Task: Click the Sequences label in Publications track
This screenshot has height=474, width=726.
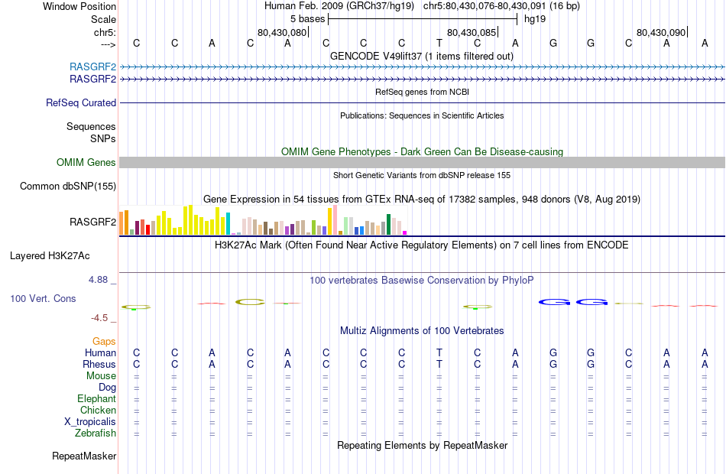Action: click(91, 126)
